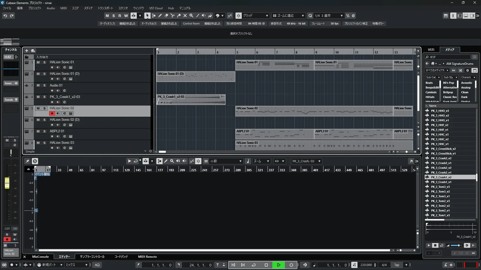Disable record on HALion Sonic 02 track
Image resolution: width=481 pixels, height=270 pixels.
point(52,113)
